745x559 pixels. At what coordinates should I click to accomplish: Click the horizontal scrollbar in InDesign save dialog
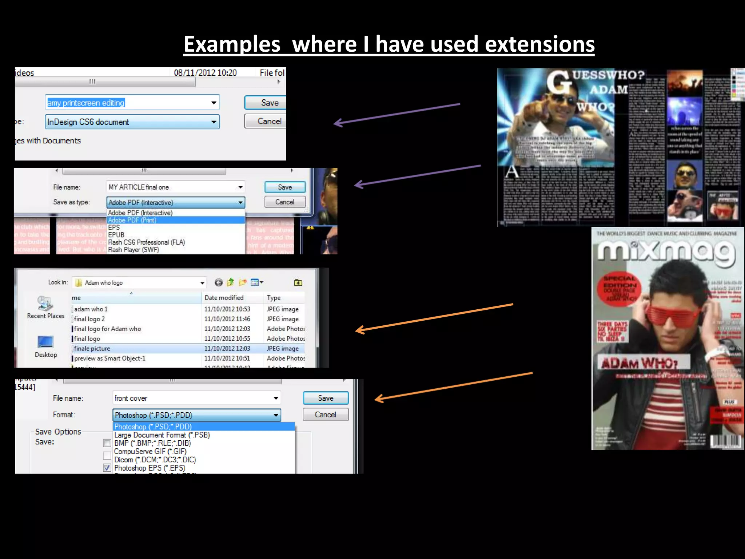pos(105,82)
